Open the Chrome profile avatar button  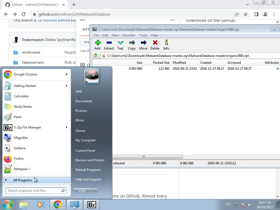coord(265,14)
